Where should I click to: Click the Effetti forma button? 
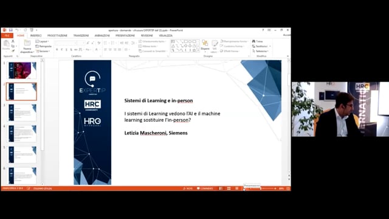pyautogui.click(x=230, y=51)
